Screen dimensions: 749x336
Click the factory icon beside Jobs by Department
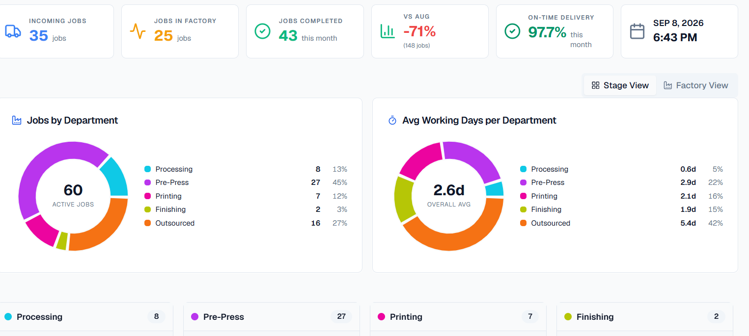pyautogui.click(x=17, y=120)
